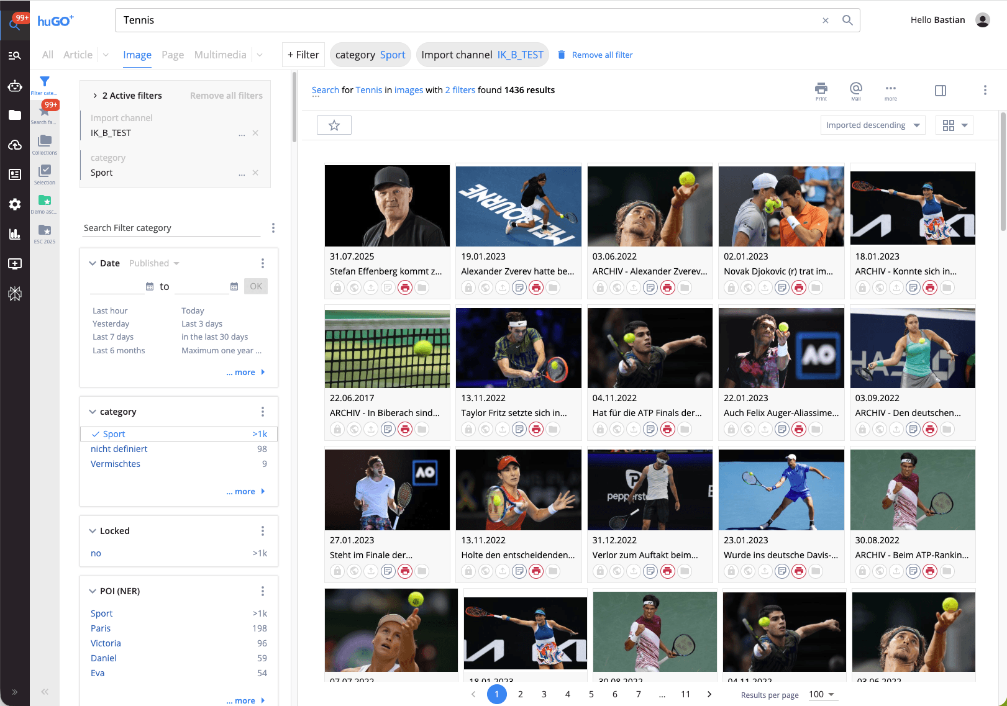Open the statistics bar chart icon
Viewport: 1007px width, 706px height.
(15, 234)
